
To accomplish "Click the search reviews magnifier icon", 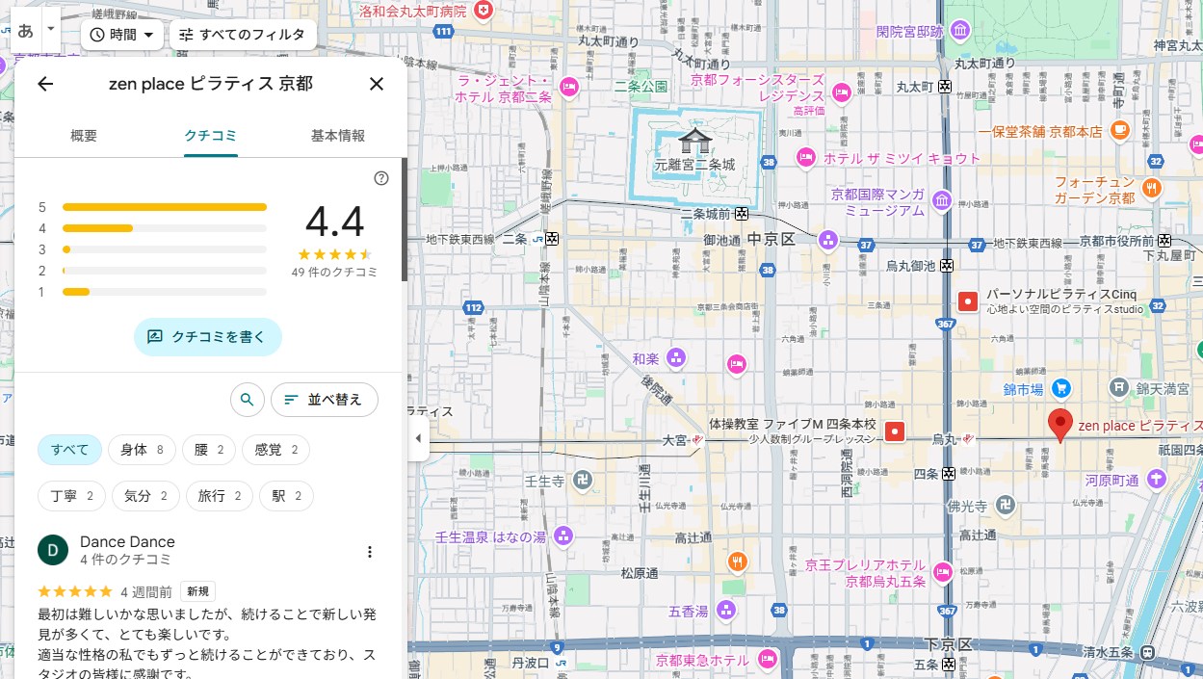I will [248, 399].
